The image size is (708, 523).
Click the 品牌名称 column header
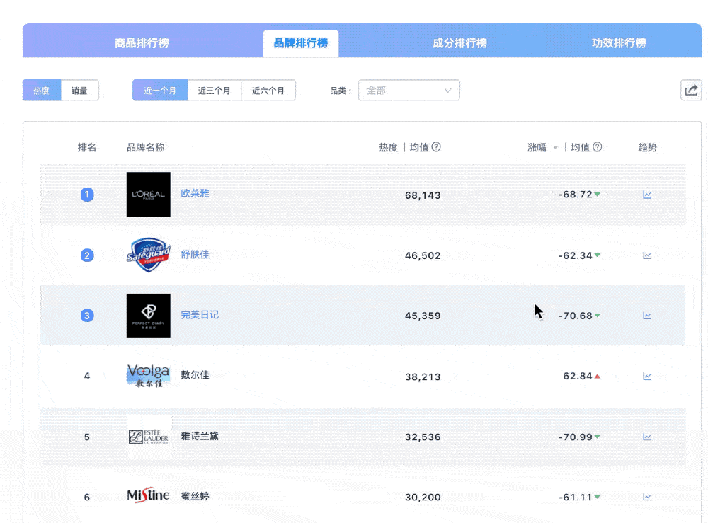point(145,148)
